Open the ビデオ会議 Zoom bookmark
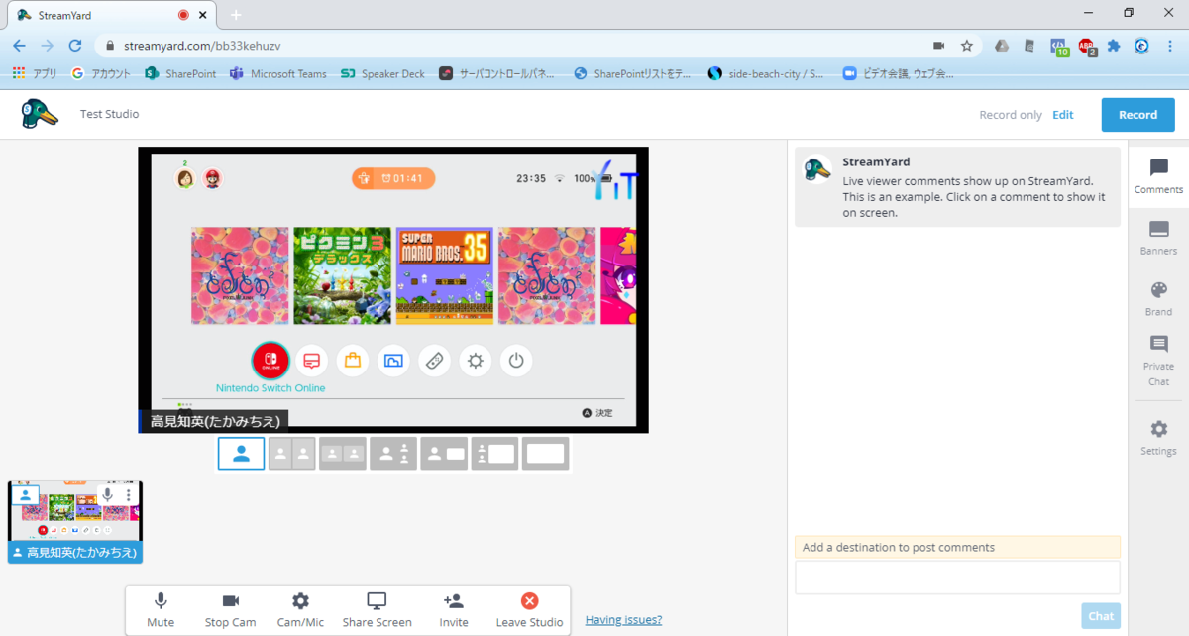The image size is (1189, 636). click(x=898, y=73)
